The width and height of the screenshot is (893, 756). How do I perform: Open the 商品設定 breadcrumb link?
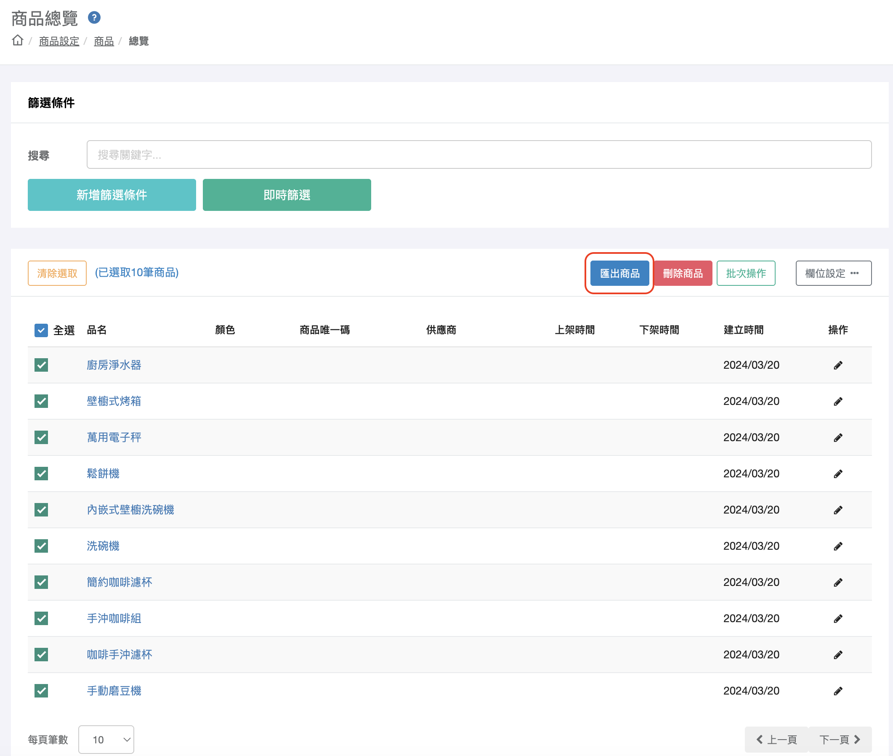click(59, 41)
